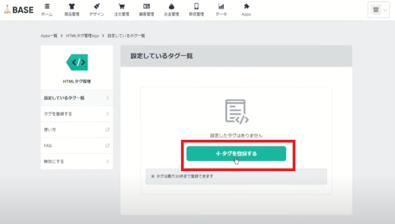Click the green ＋タグを登録する button

click(x=236, y=154)
